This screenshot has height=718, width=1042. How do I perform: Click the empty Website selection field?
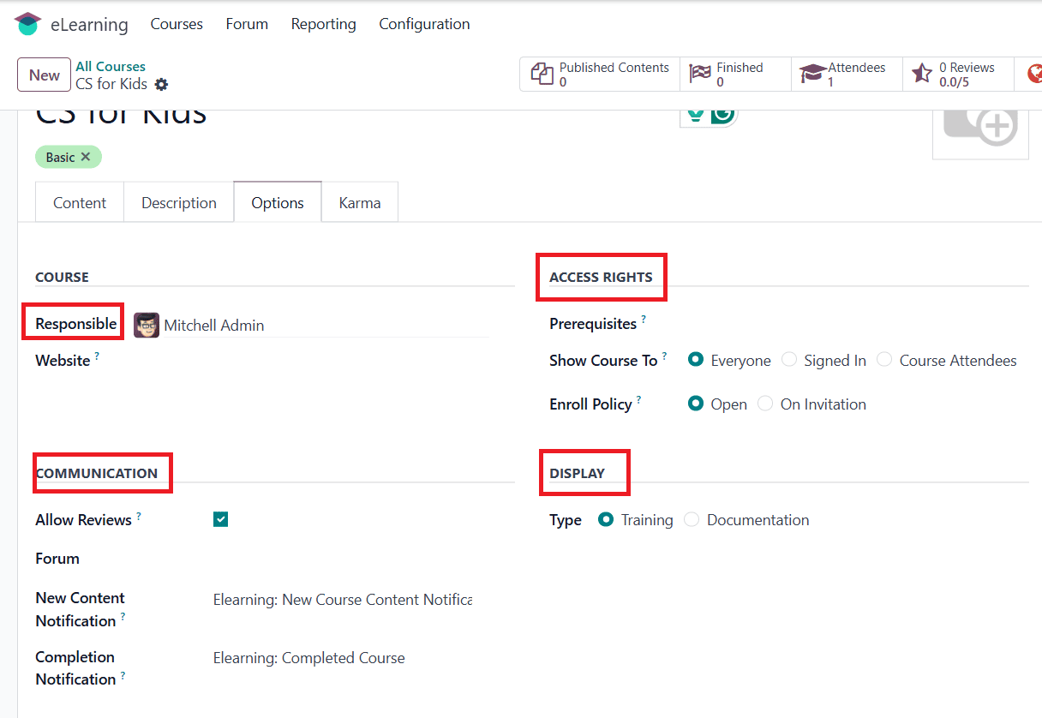(x=312, y=361)
